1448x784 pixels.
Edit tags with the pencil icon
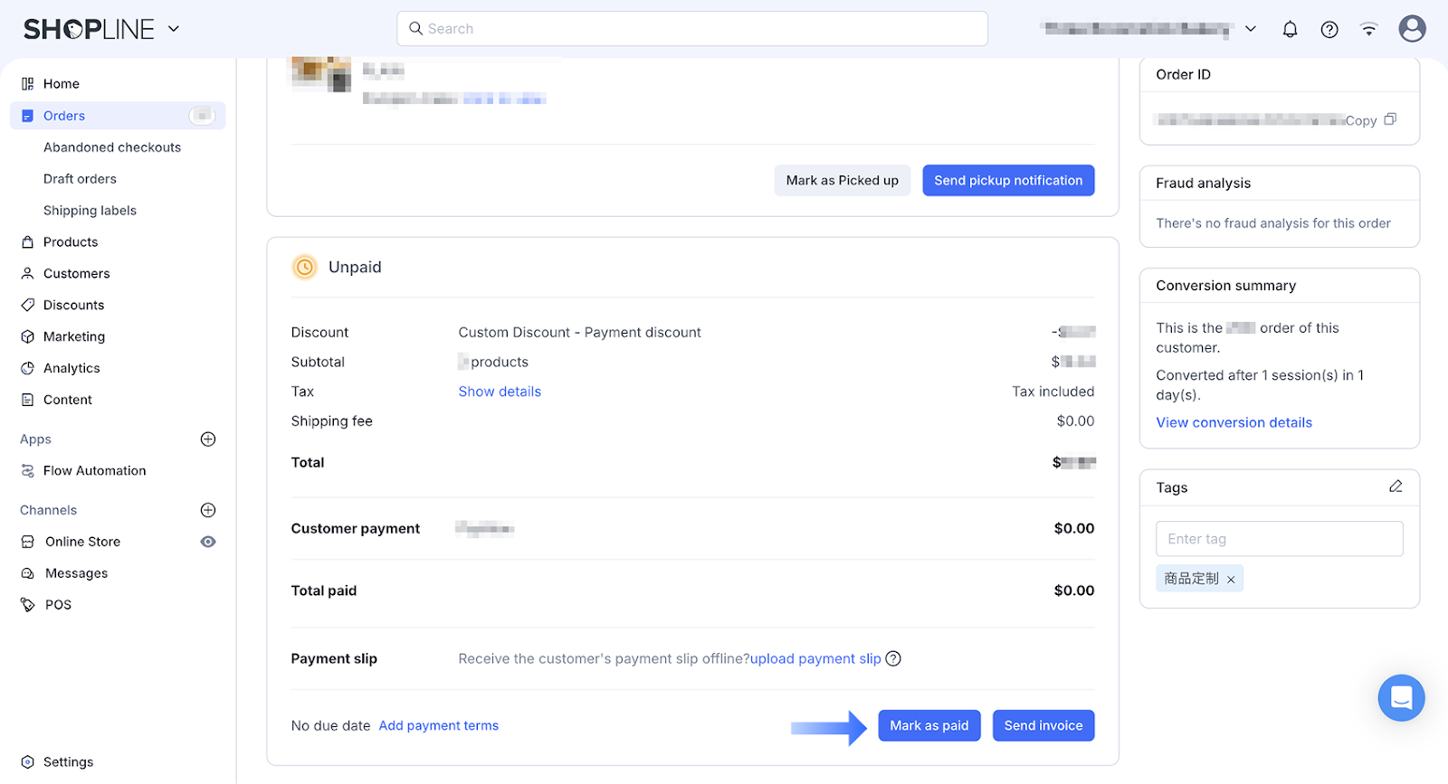coord(1396,486)
